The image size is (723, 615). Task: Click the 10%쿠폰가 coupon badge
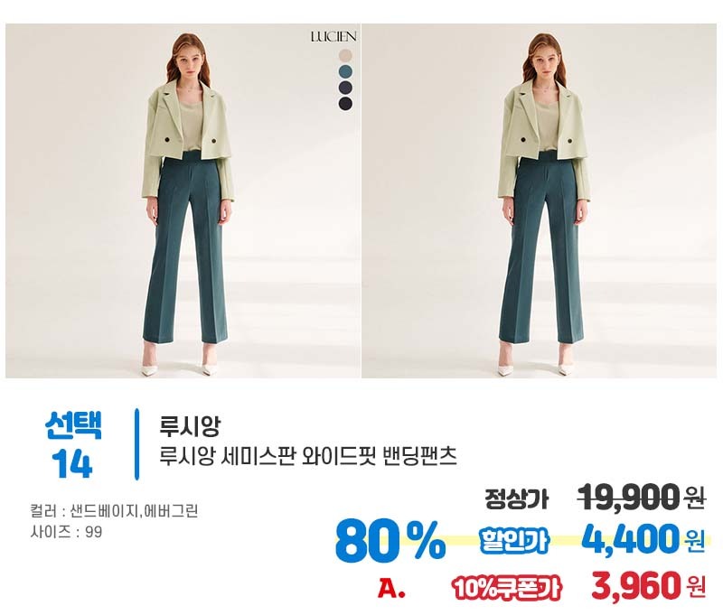click(x=507, y=588)
